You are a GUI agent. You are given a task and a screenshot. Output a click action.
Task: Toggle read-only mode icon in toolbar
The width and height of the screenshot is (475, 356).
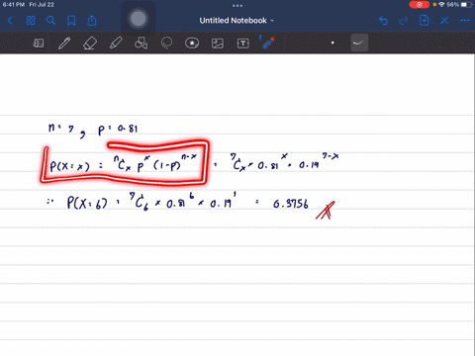pyautogui.click(x=39, y=43)
